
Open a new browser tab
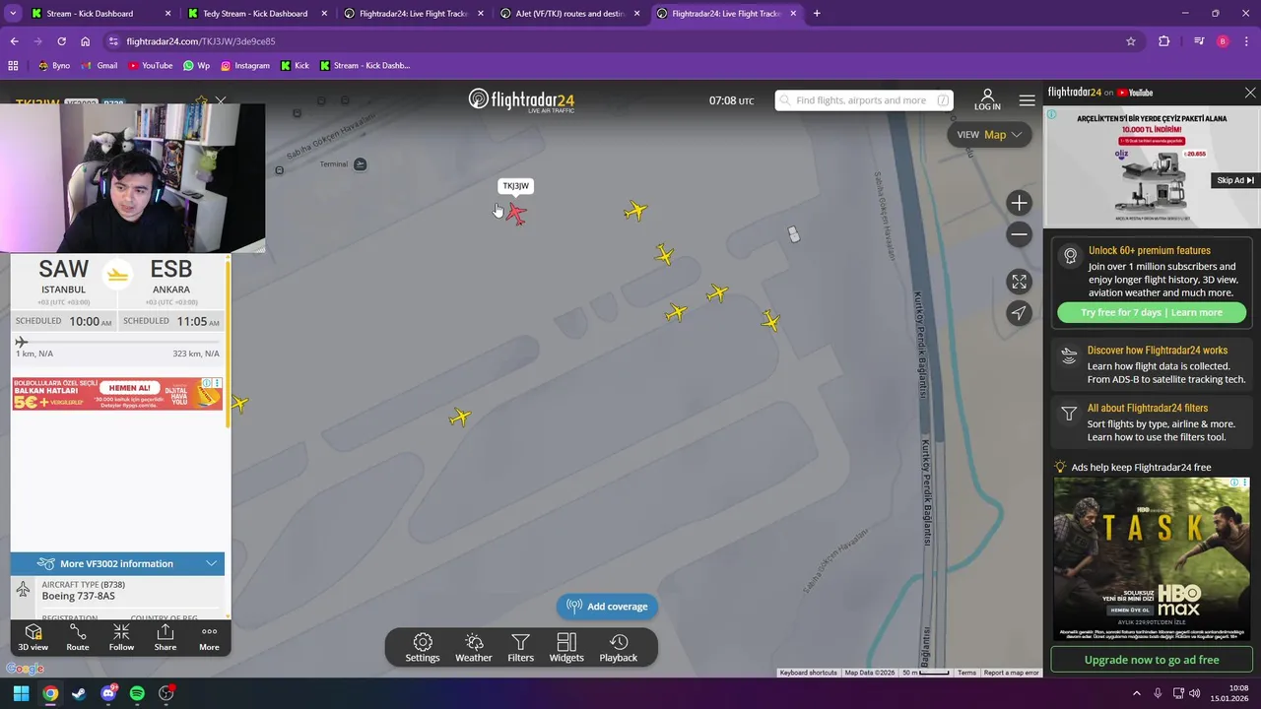tap(817, 14)
